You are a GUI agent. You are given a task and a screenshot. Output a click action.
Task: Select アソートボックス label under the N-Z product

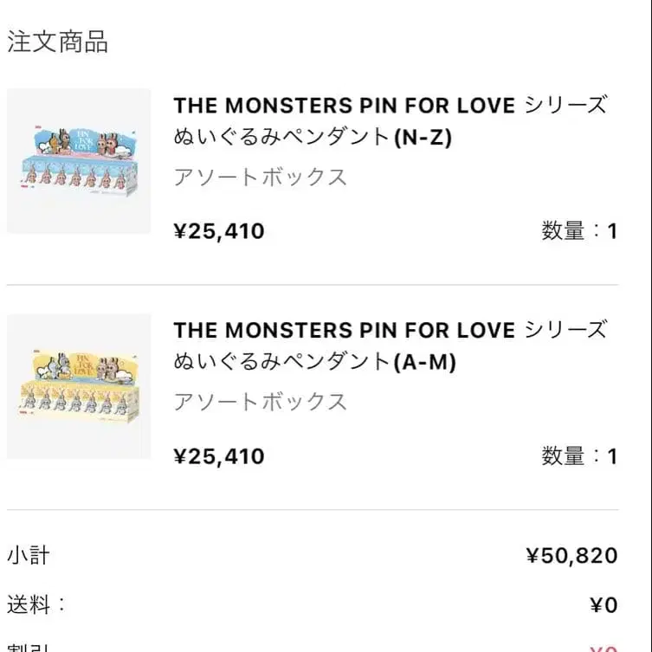pos(260,178)
